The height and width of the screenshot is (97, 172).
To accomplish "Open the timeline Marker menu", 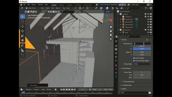I will 49,89.
